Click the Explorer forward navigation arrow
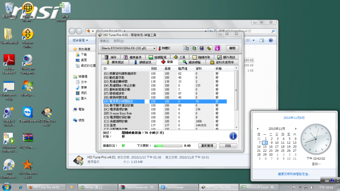Screen dimensions: 340x191 coord(79,31)
